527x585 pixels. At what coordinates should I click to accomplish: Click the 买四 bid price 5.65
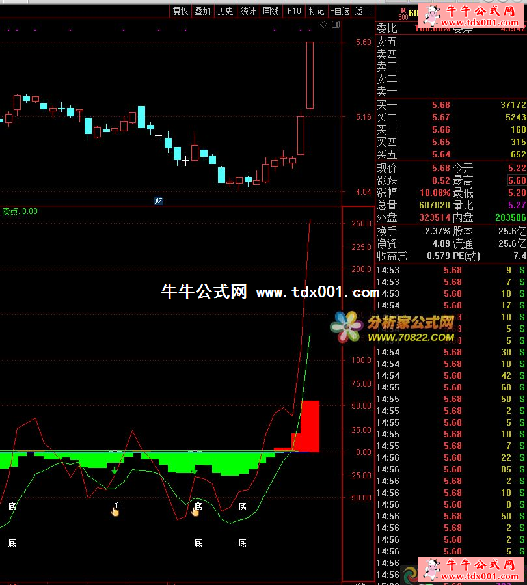441,142
